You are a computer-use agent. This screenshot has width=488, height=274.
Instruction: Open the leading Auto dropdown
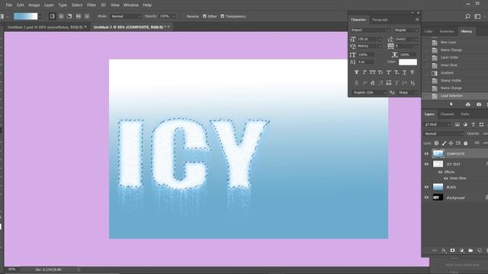pos(416,39)
